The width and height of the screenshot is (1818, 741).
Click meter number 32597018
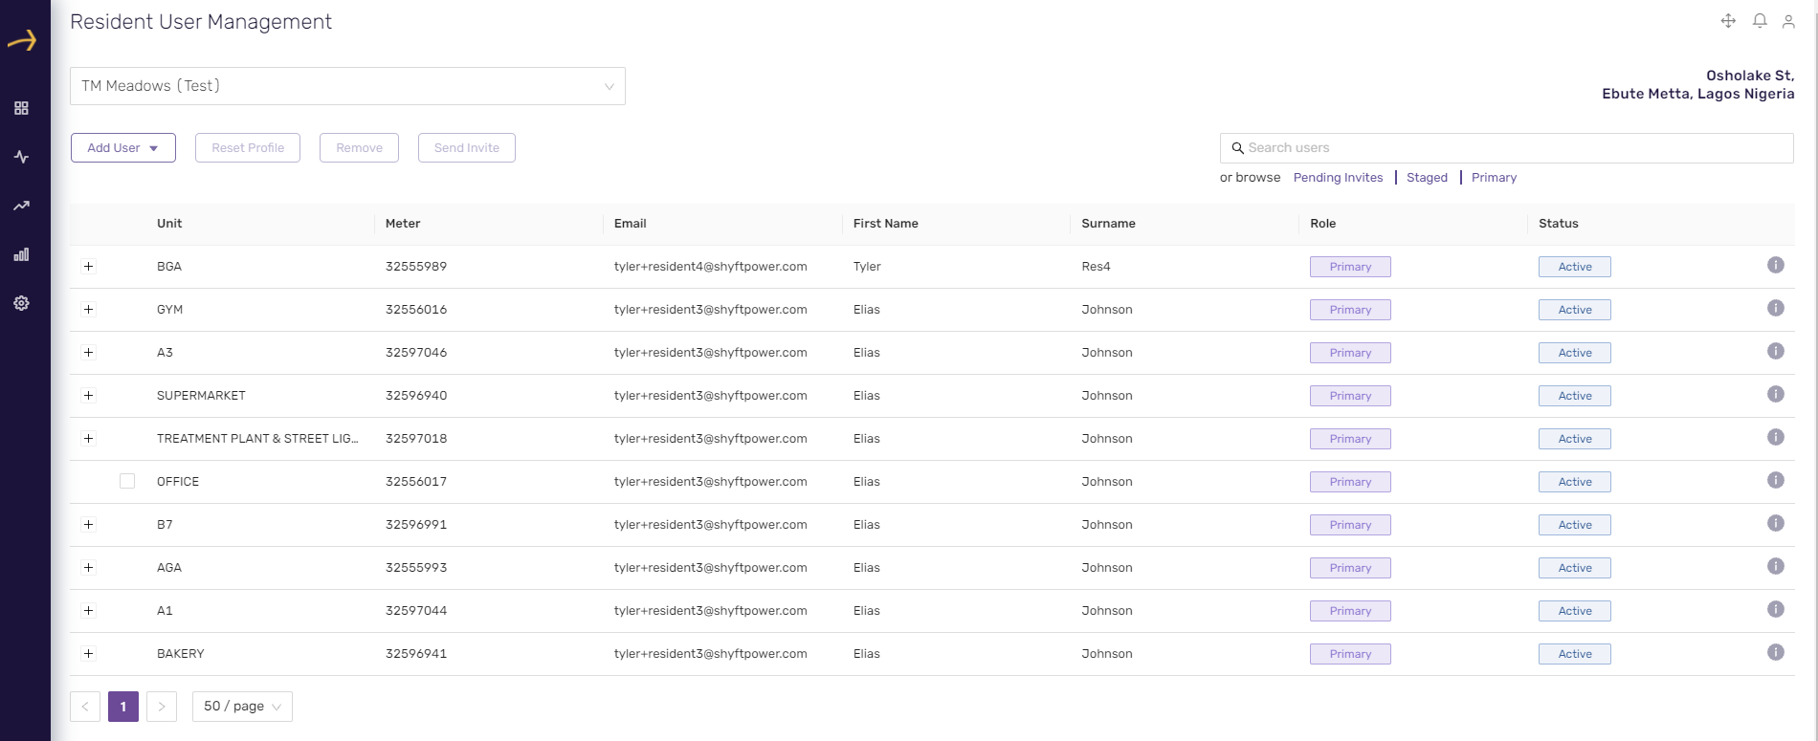(x=416, y=439)
